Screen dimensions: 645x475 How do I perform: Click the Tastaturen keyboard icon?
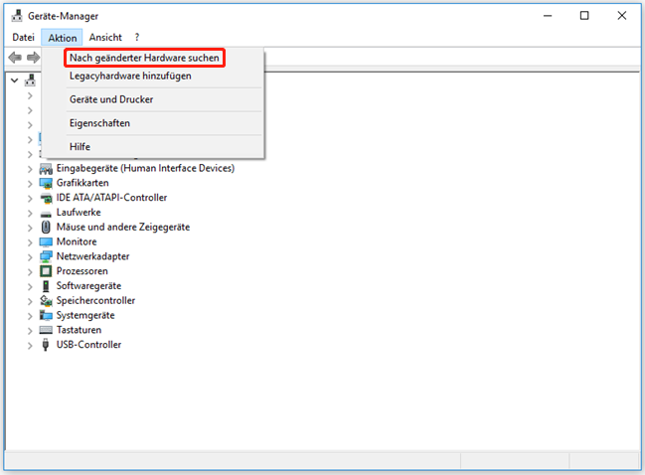tap(46, 330)
